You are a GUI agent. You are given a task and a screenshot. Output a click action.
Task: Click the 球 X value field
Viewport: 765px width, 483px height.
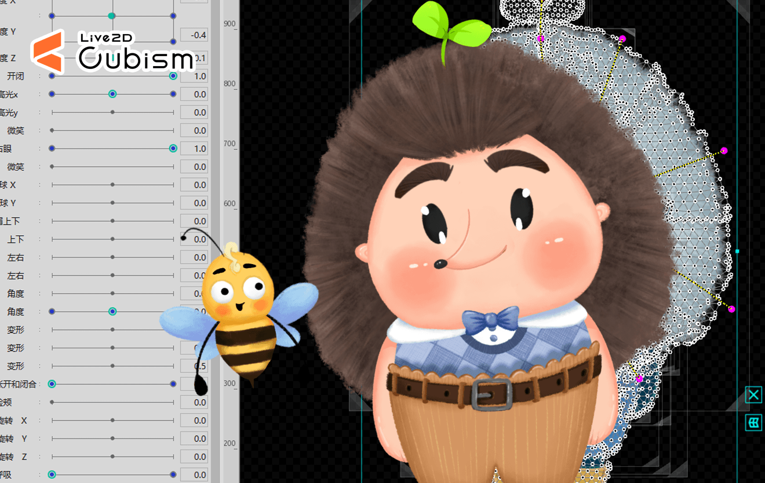click(x=194, y=185)
